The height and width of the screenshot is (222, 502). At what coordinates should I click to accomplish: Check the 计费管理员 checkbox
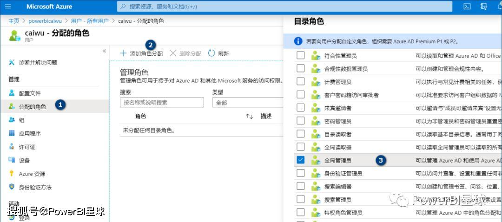tap(301, 82)
